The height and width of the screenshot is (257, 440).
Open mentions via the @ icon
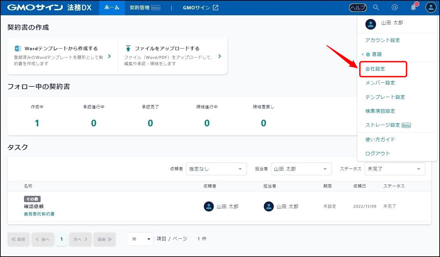point(395,8)
